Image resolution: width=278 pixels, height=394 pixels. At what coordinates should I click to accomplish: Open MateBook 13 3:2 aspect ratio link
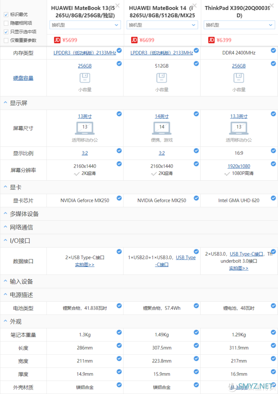coord(85,153)
